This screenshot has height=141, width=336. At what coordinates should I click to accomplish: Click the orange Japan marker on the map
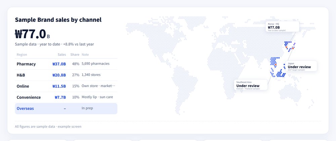coord(293,48)
